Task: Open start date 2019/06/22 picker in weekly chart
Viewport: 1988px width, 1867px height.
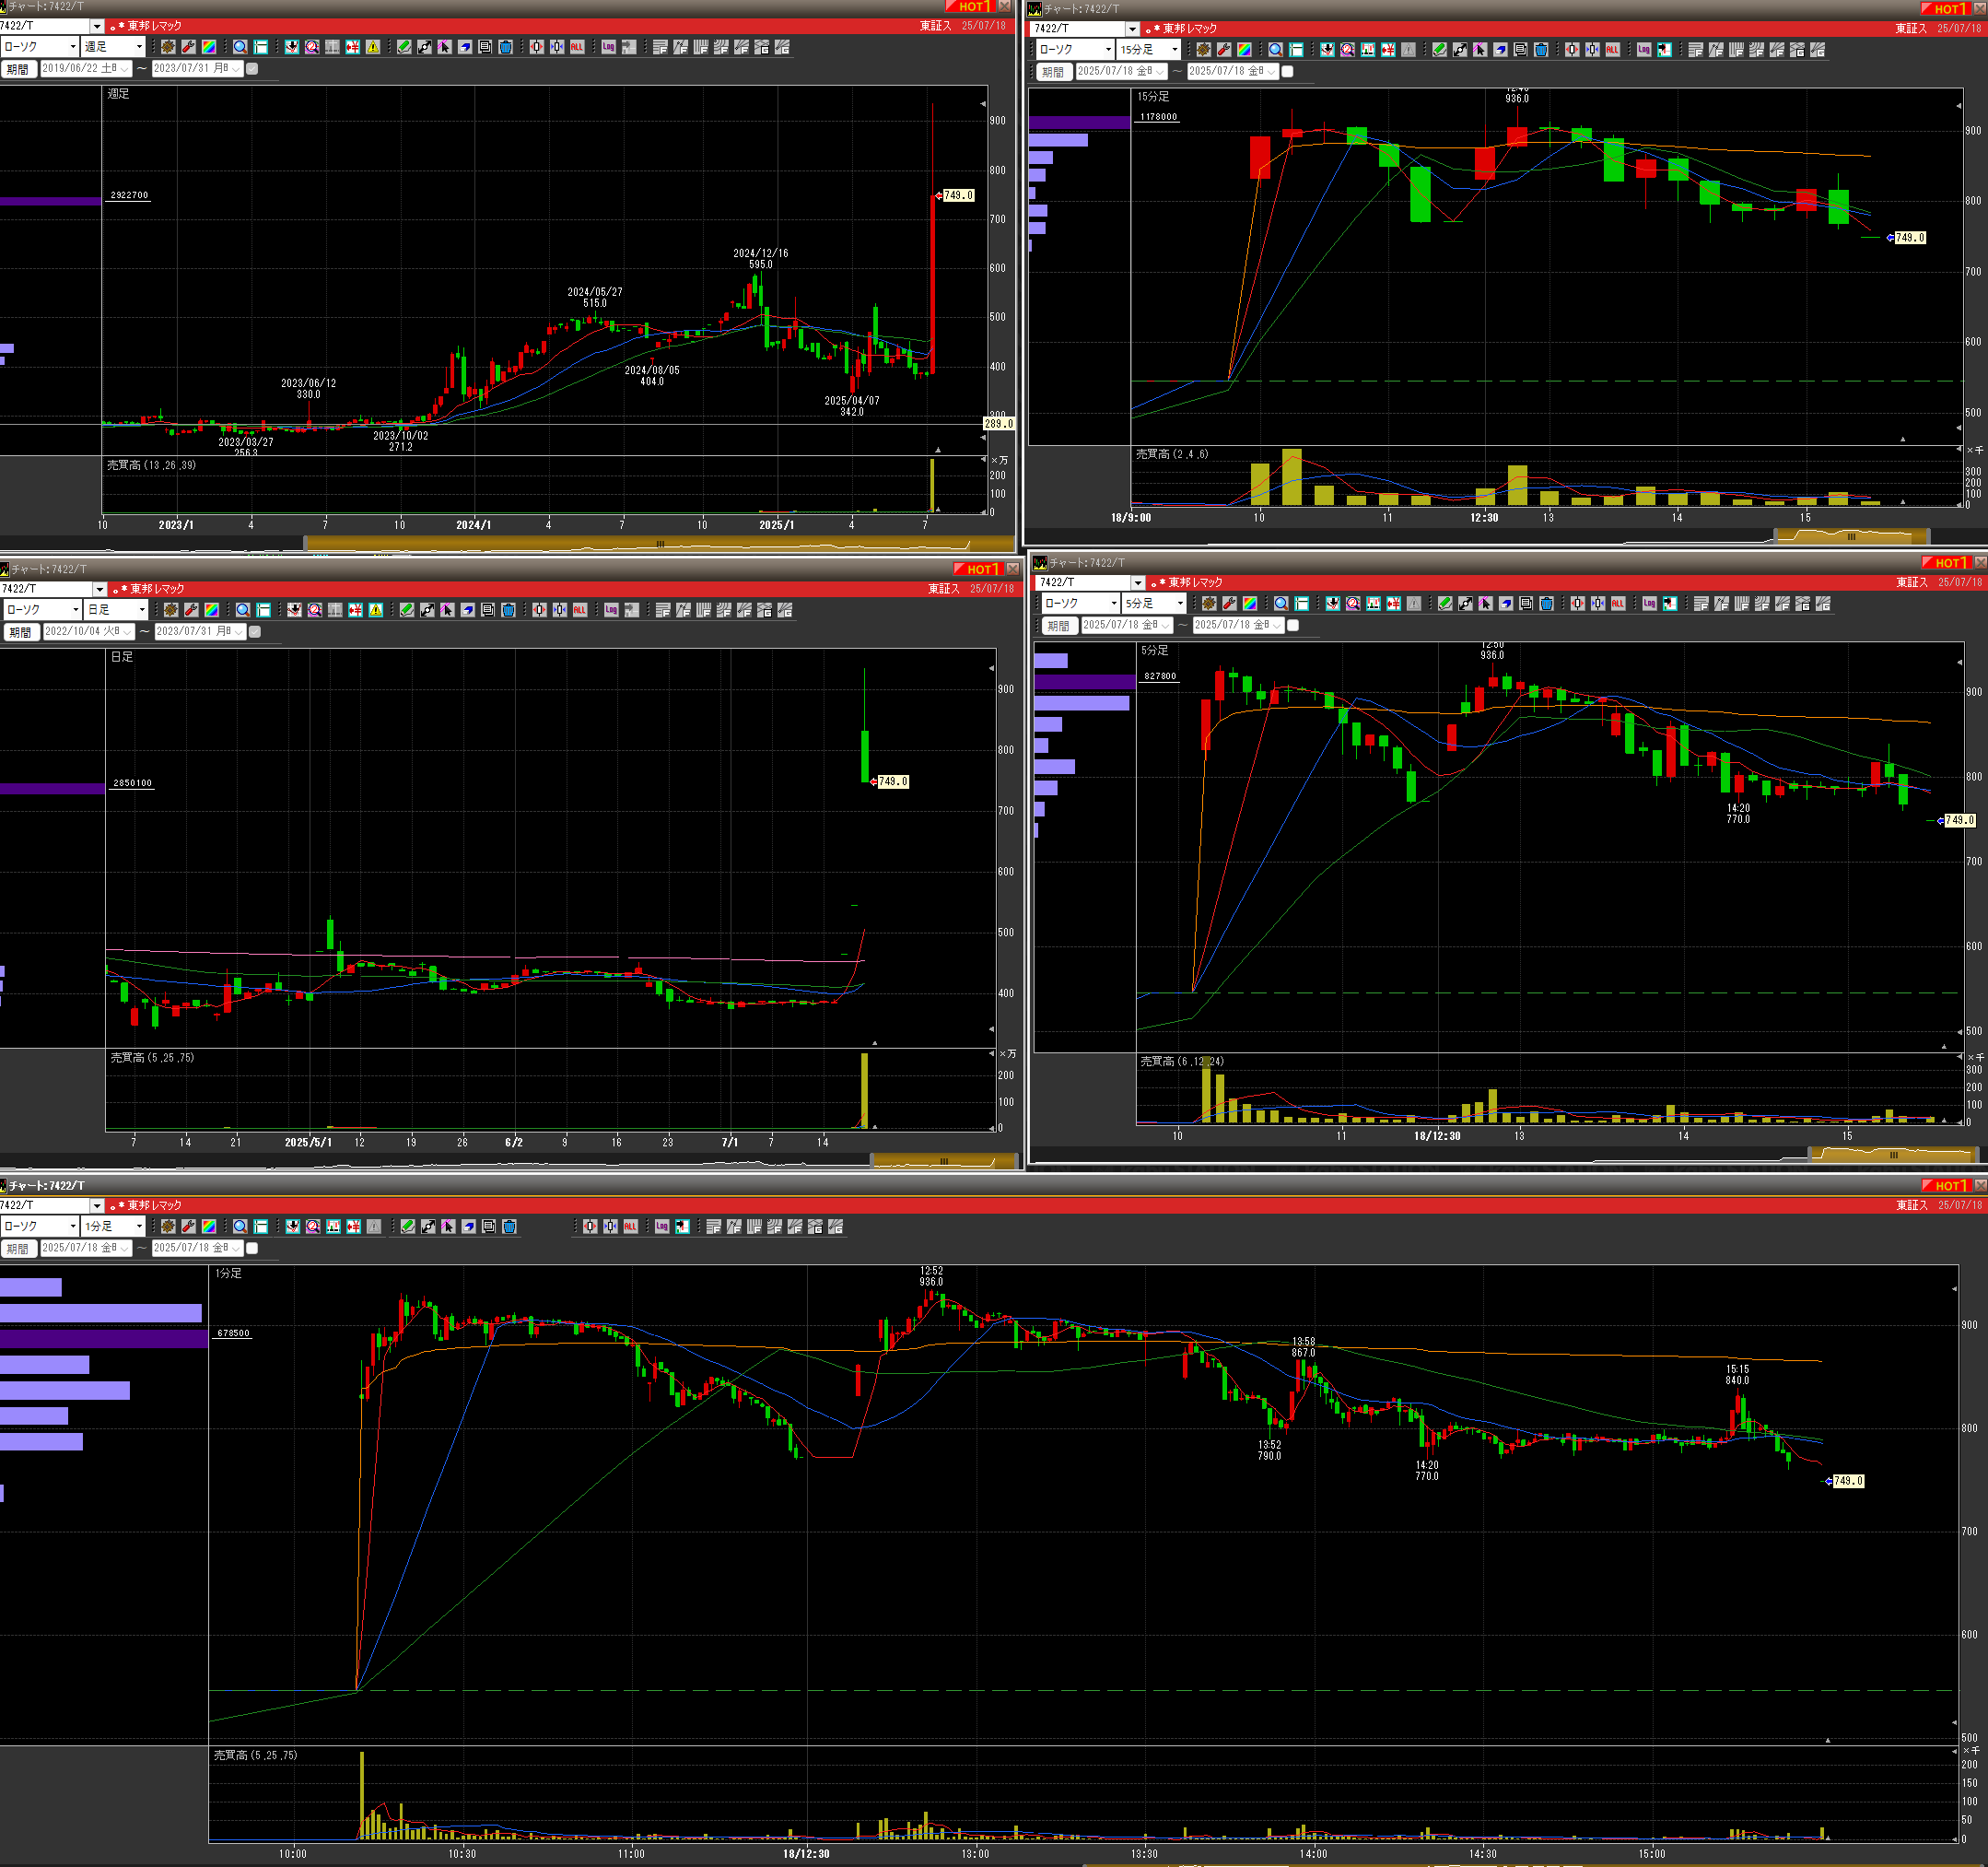Action: tap(86, 69)
